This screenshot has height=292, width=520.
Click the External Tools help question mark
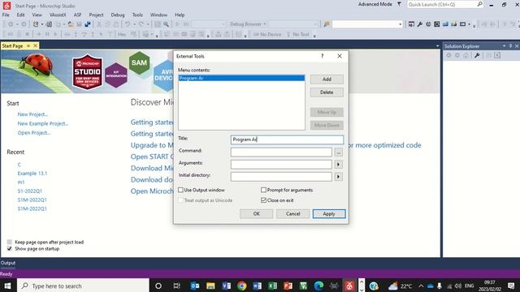click(x=322, y=56)
